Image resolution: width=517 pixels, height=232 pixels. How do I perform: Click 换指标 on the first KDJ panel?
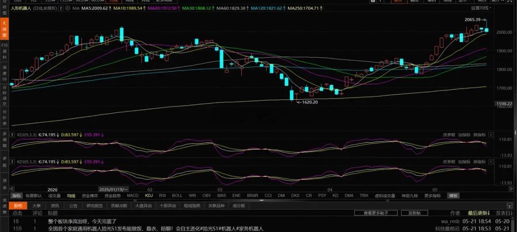point(479,135)
